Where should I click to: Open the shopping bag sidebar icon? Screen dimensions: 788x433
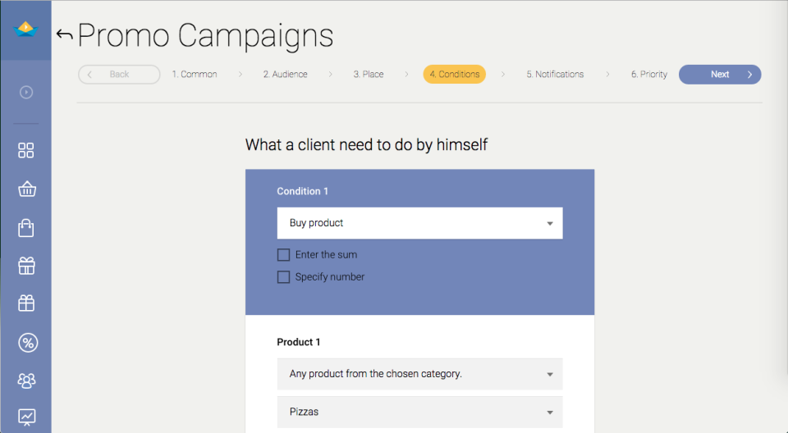click(x=26, y=227)
